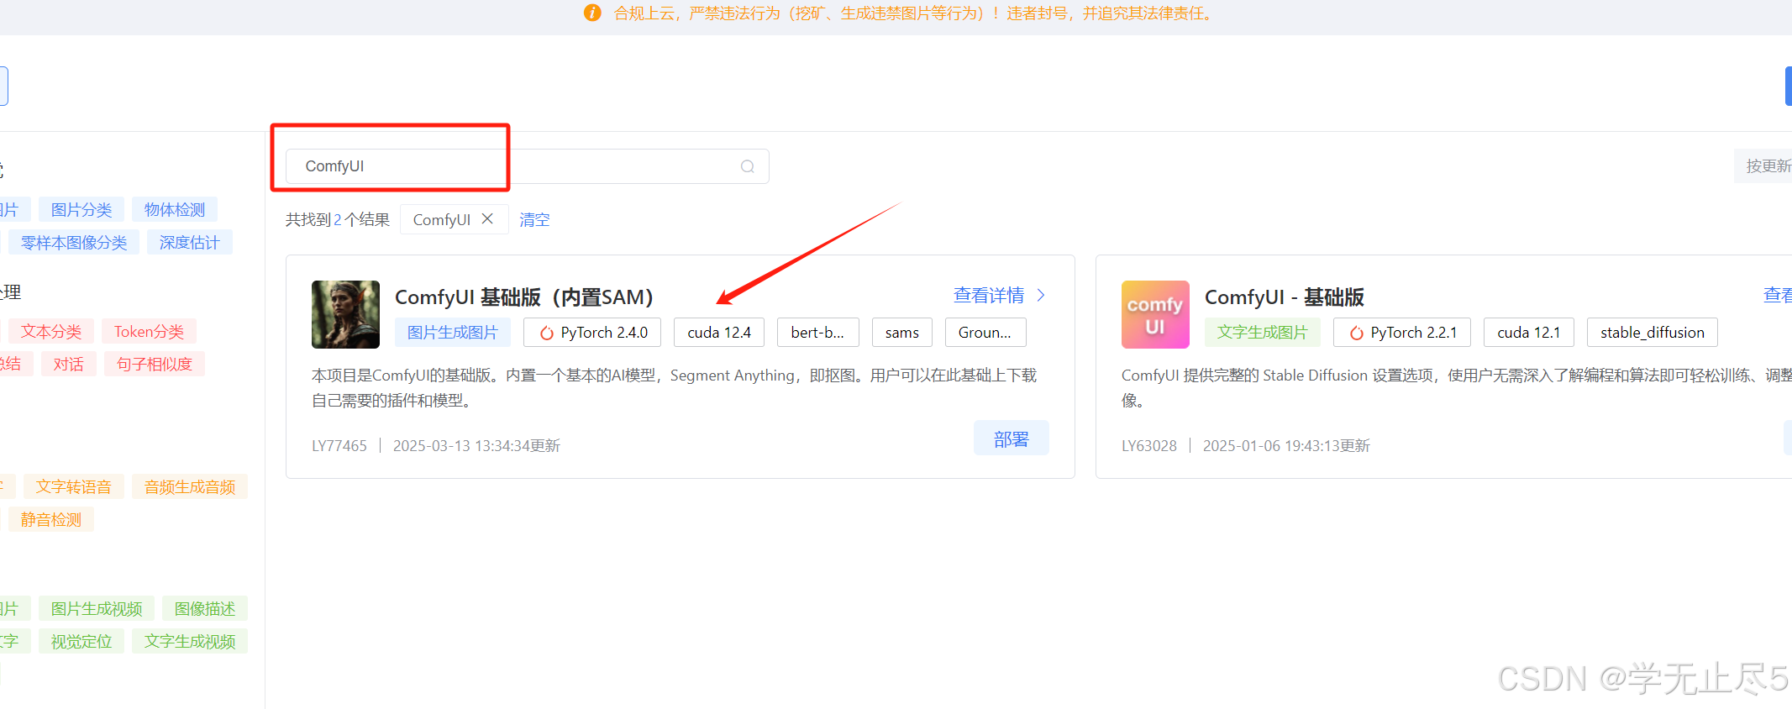This screenshot has width=1792, height=709.
Task: Pick the 文字生成视频 category tag
Action: tap(190, 641)
